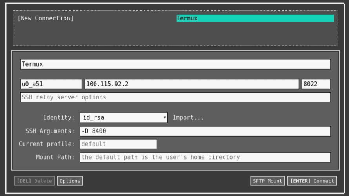This screenshot has height=196, width=349.
Task: Click the Current profile field showing default
Action: (118, 144)
